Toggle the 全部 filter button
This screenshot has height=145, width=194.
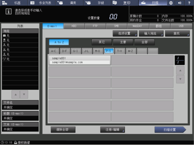point(144,42)
